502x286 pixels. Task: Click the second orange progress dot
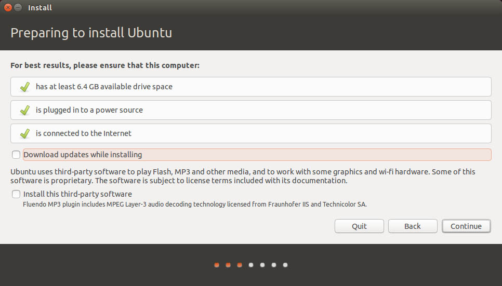click(x=228, y=265)
